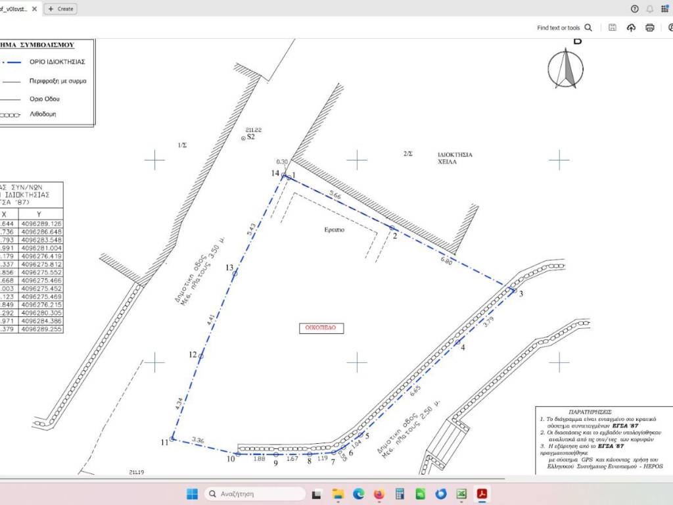Open the Acrobat help icon

634,9
